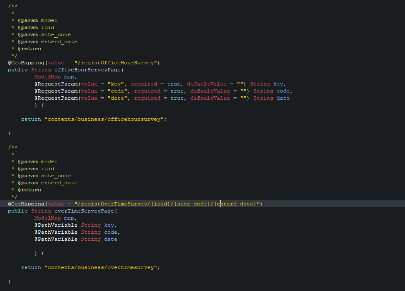Click method name overTimeServeyPage

pos(84,211)
